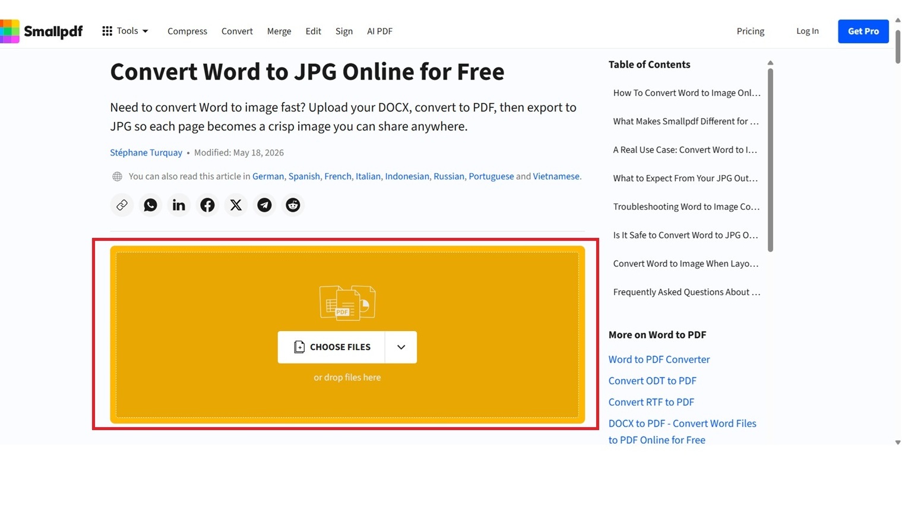Jump to How To Convert Word to Image section
Screen dimensions: 902x509
coord(686,93)
